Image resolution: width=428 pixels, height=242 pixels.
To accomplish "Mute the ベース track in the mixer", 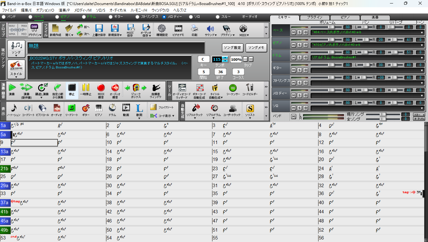I will pos(293,32).
